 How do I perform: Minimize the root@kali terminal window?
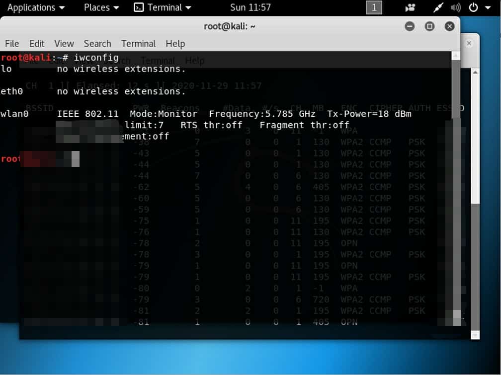pos(410,26)
